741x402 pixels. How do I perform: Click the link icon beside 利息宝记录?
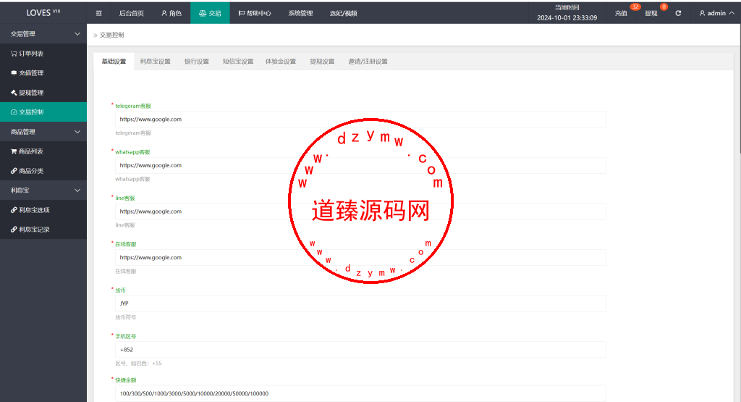tap(14, 230)
